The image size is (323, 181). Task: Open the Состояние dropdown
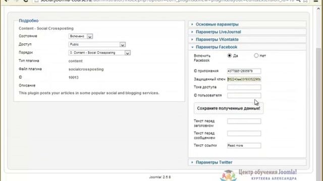81,36
